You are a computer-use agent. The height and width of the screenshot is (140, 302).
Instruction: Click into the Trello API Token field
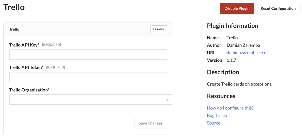[88, 77]
